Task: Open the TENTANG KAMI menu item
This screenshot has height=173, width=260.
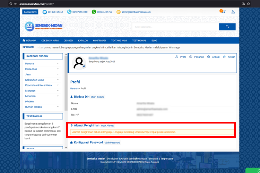Action: pos(119,40)
